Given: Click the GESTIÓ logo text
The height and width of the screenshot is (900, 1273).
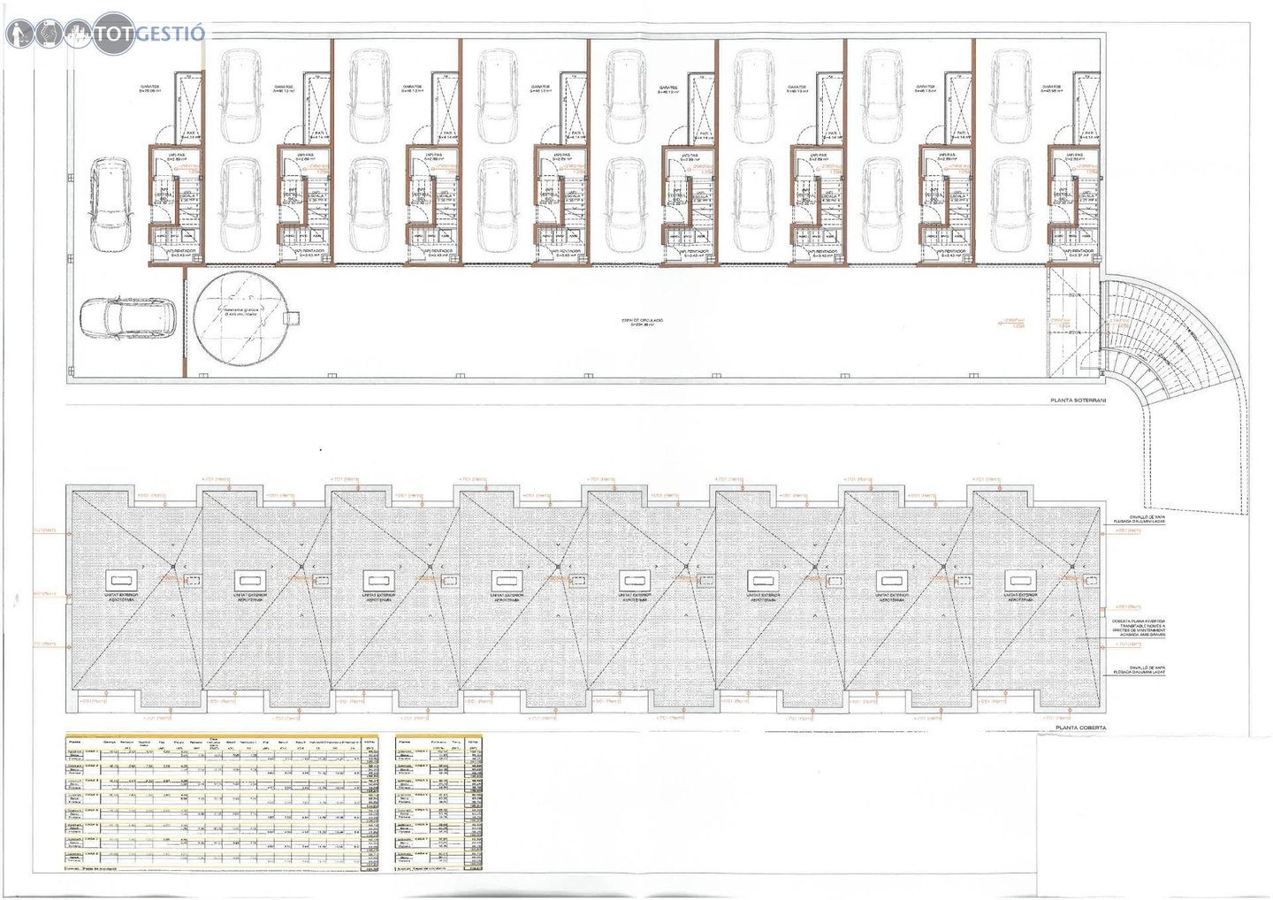Looking at the screenshot, I should coord(170,34).
